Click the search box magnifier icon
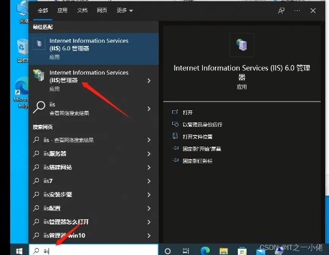329x255 pixels. pos(36,251)
